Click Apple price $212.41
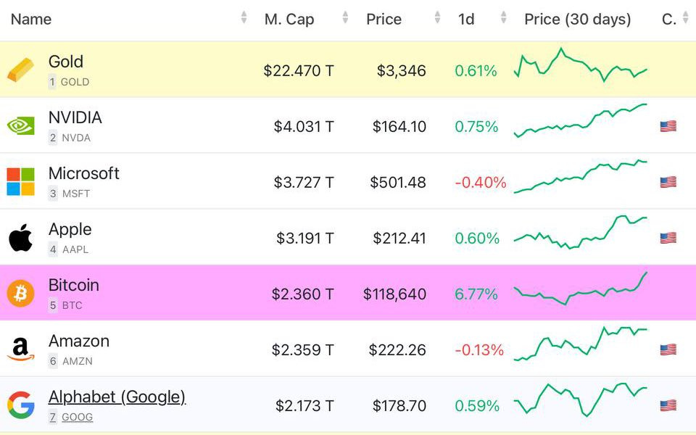The width and height of the screenshot is (696, 435). click(x=399, y=239)
